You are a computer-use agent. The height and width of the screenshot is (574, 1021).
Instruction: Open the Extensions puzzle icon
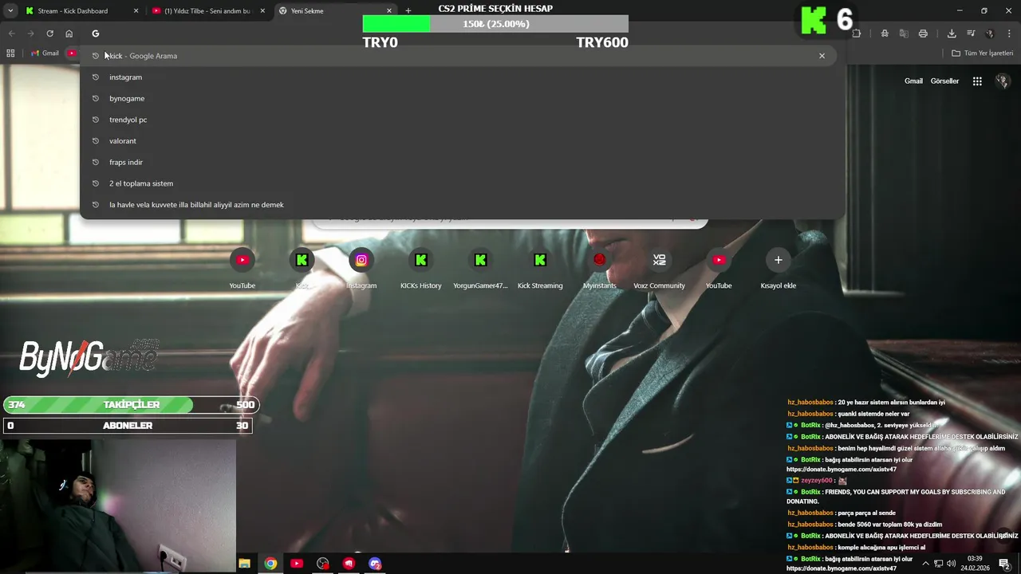pos(857,33)
